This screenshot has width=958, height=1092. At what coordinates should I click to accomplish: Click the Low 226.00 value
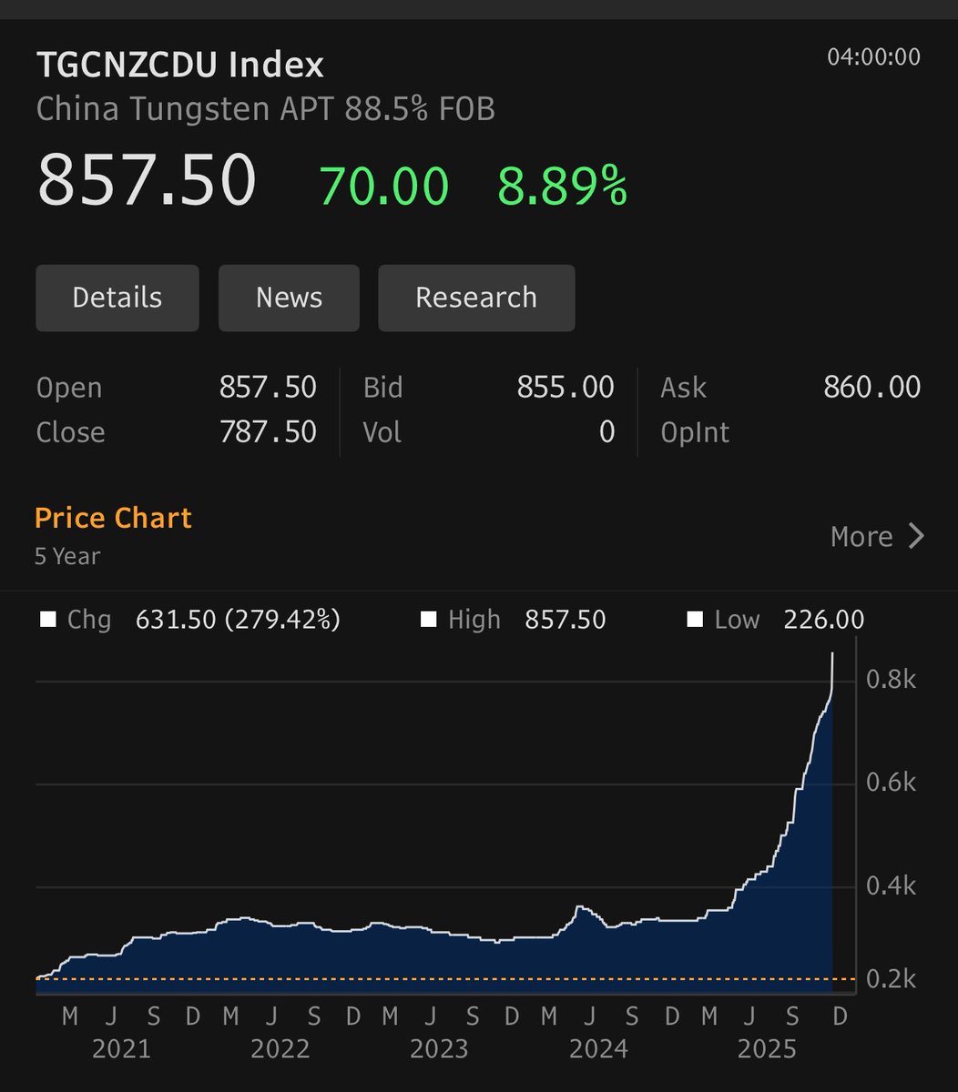[x=823, y=621]
